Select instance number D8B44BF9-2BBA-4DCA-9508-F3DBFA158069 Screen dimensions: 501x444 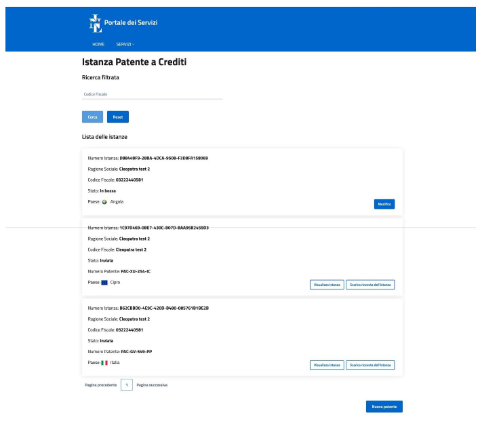pyautogui.click(x=164, y=158)
